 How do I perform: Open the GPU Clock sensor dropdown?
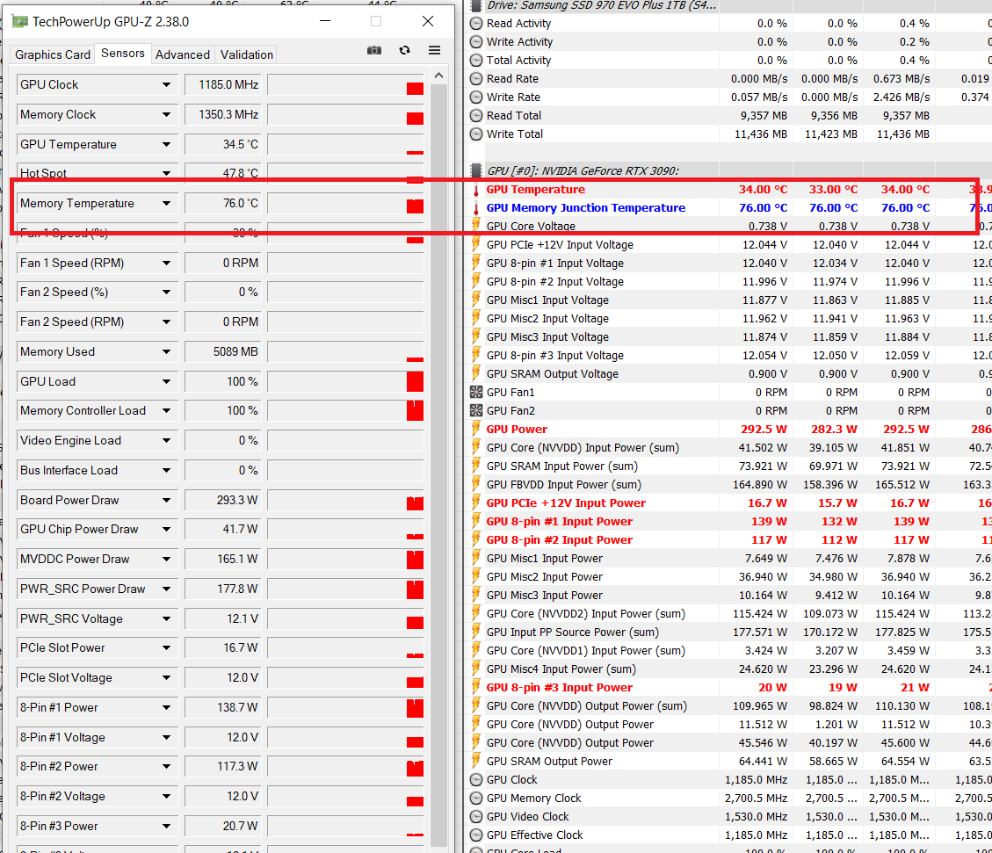click(x=166, y=84)
